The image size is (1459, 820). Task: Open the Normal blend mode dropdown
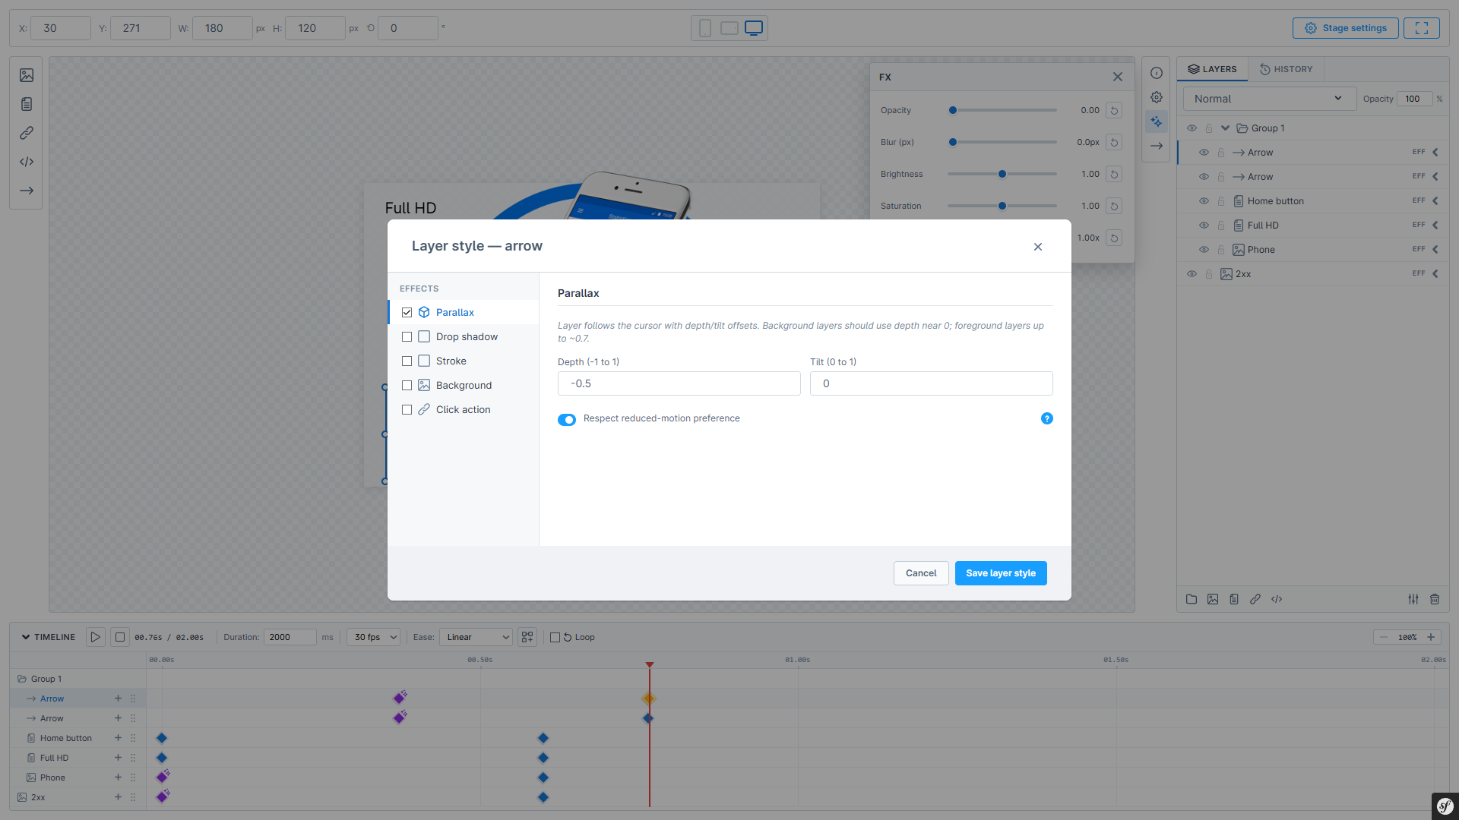click(1269, 99)
